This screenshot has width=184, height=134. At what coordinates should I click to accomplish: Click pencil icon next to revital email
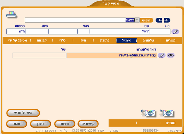click(162, 55)
